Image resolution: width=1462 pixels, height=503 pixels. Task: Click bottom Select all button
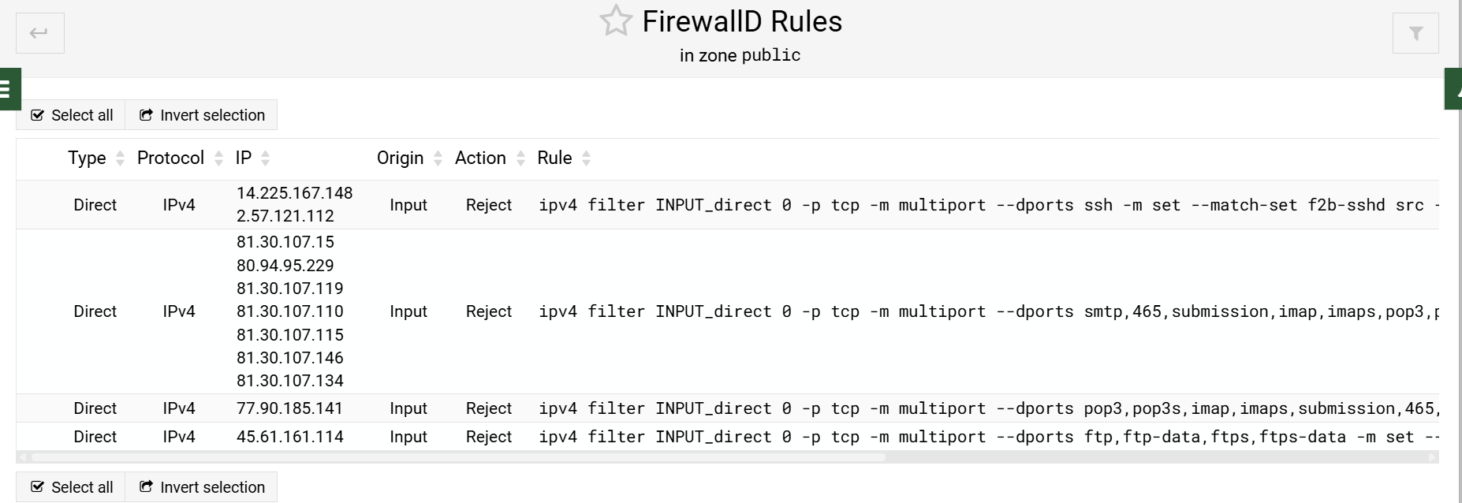(71, 487)
